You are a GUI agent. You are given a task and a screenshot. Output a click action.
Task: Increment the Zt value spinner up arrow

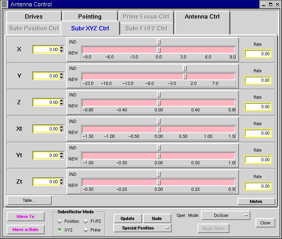pos(62,180)
